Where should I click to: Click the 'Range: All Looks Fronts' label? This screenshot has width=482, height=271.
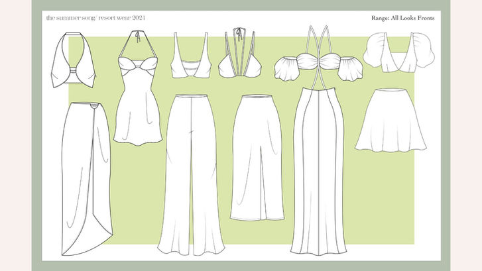coord(402,18)
